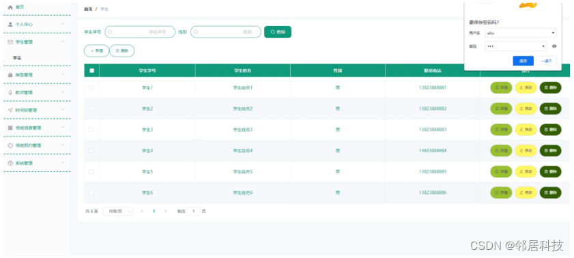Reveal password with the eye icon
The image size is (574, 258).
tap(554, 46)
